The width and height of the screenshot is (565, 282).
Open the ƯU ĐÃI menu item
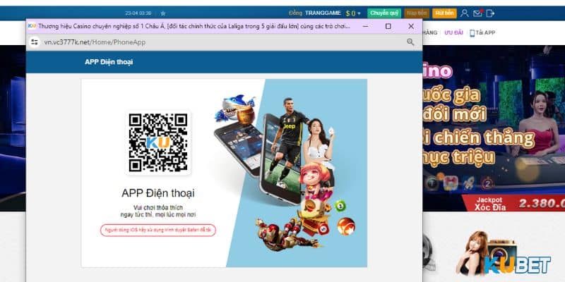[x=453, y=32]
